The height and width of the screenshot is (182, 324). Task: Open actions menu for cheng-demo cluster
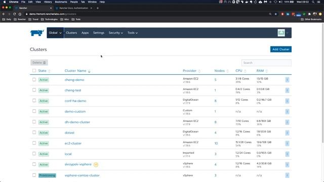287,80
